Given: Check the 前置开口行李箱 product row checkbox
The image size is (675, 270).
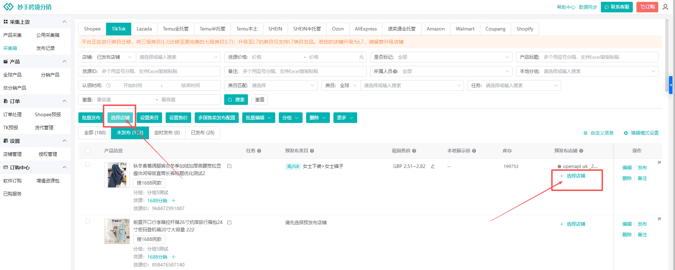Looking at the screenshot, I should coord(88,221).
